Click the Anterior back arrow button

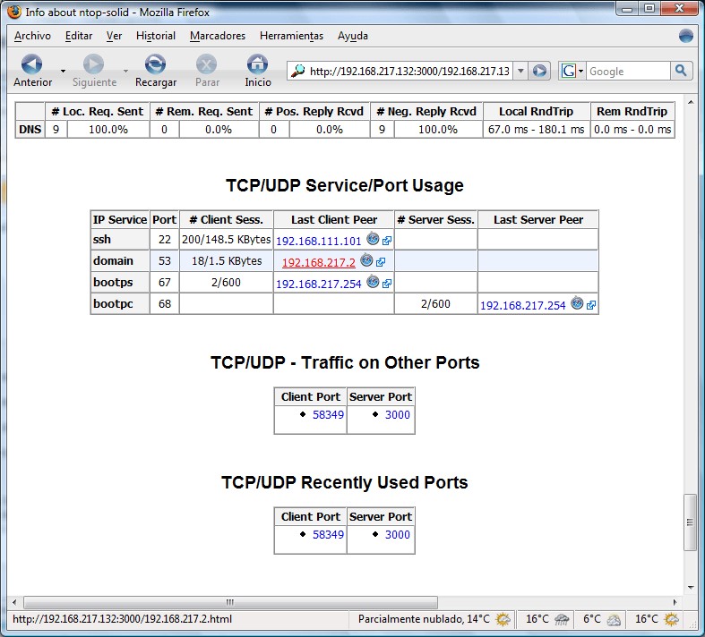coord(32,66)
